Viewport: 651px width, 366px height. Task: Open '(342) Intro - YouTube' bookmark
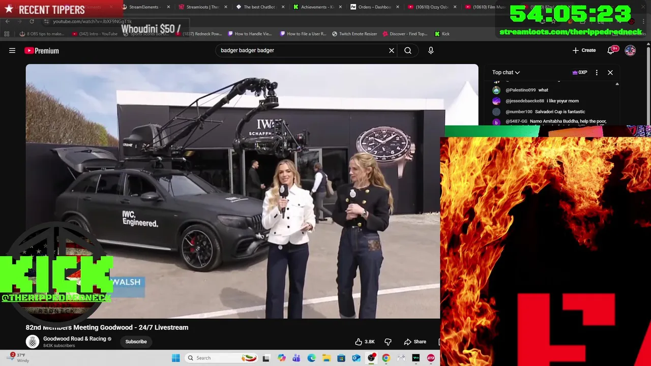click(x=95, y=34)
